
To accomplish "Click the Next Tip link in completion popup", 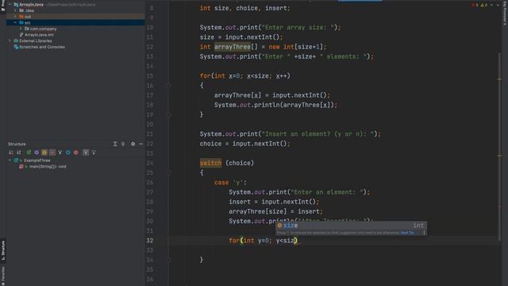I will (407, 233).
